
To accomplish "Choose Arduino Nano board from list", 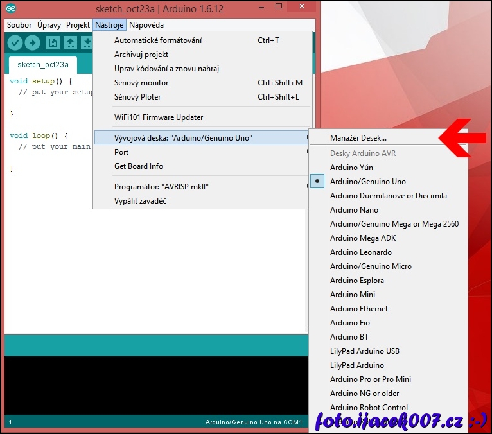I will pos(354,210).
